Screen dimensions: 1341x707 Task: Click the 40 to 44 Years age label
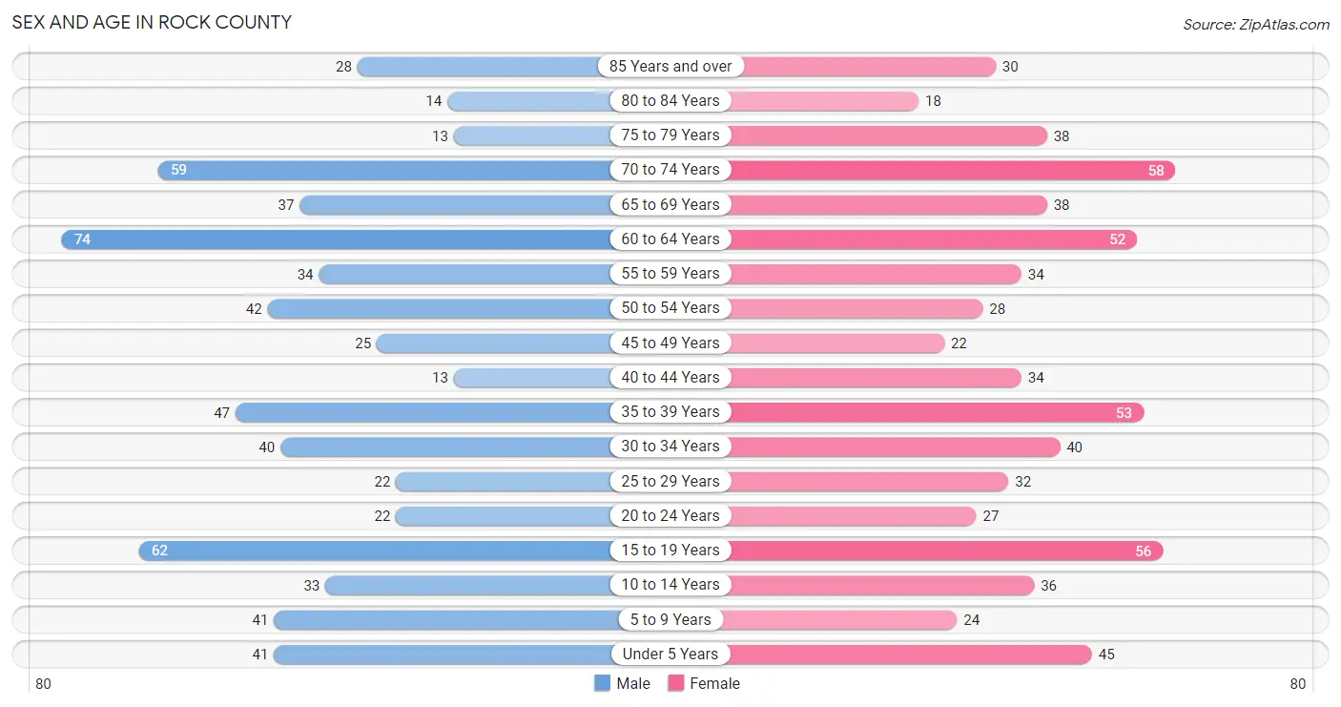(x=670, y=377)
